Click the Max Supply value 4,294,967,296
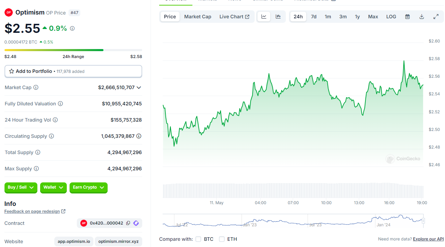The width and height of the screenshot is (445, 247). point(125,169)
